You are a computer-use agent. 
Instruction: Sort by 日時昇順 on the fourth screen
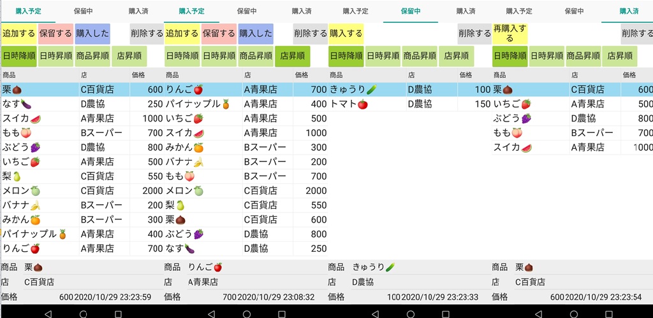(x=547, y=56)
